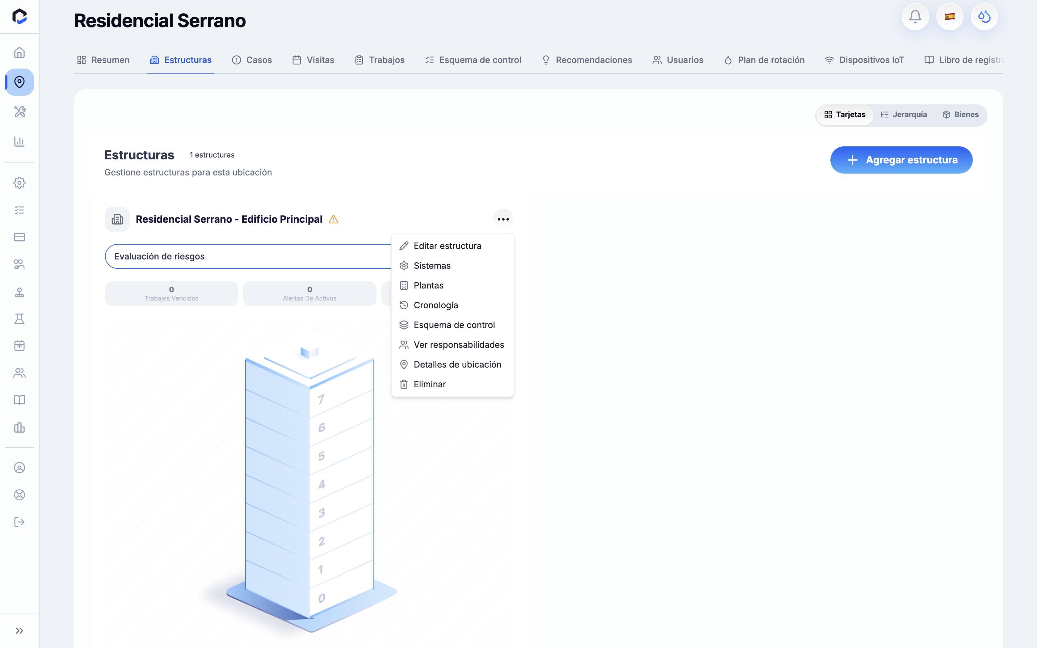Open the Plan de rotación tab
The width and height of the screenshot is (1037, 648).
coord(764,60)
